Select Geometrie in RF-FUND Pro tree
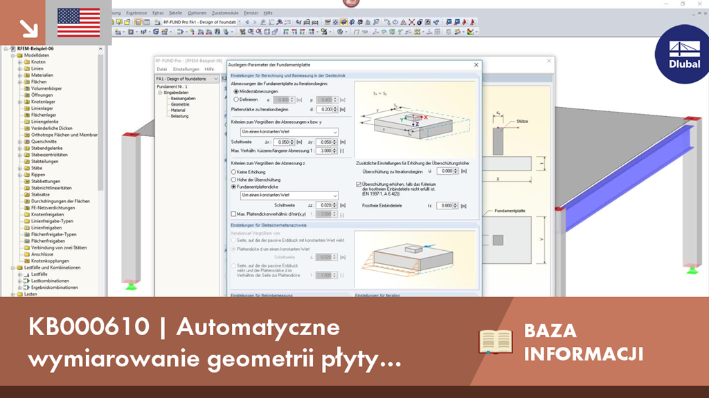The image size is (709, 398). coord(180,104)
